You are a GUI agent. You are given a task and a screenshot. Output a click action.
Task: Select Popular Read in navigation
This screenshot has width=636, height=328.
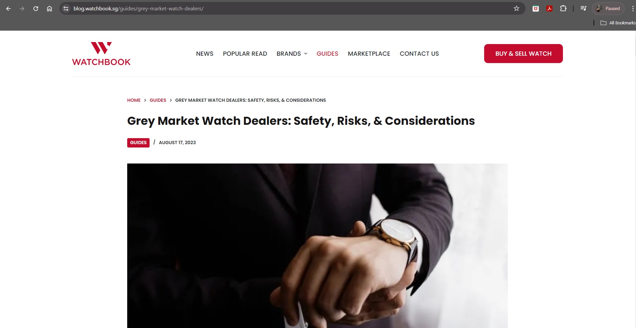click(245, 54)
